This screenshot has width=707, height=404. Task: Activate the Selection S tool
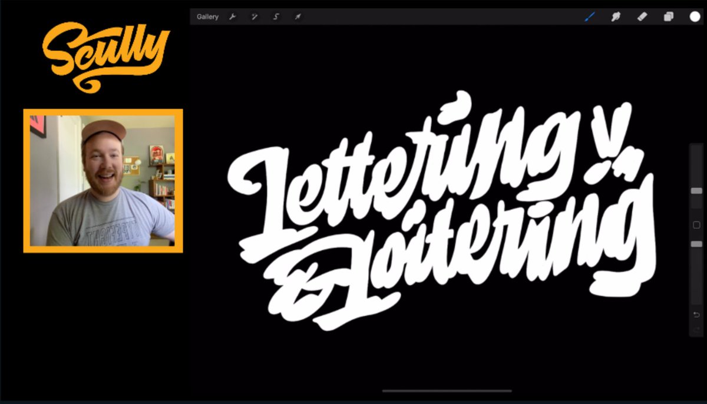point(276,17)
